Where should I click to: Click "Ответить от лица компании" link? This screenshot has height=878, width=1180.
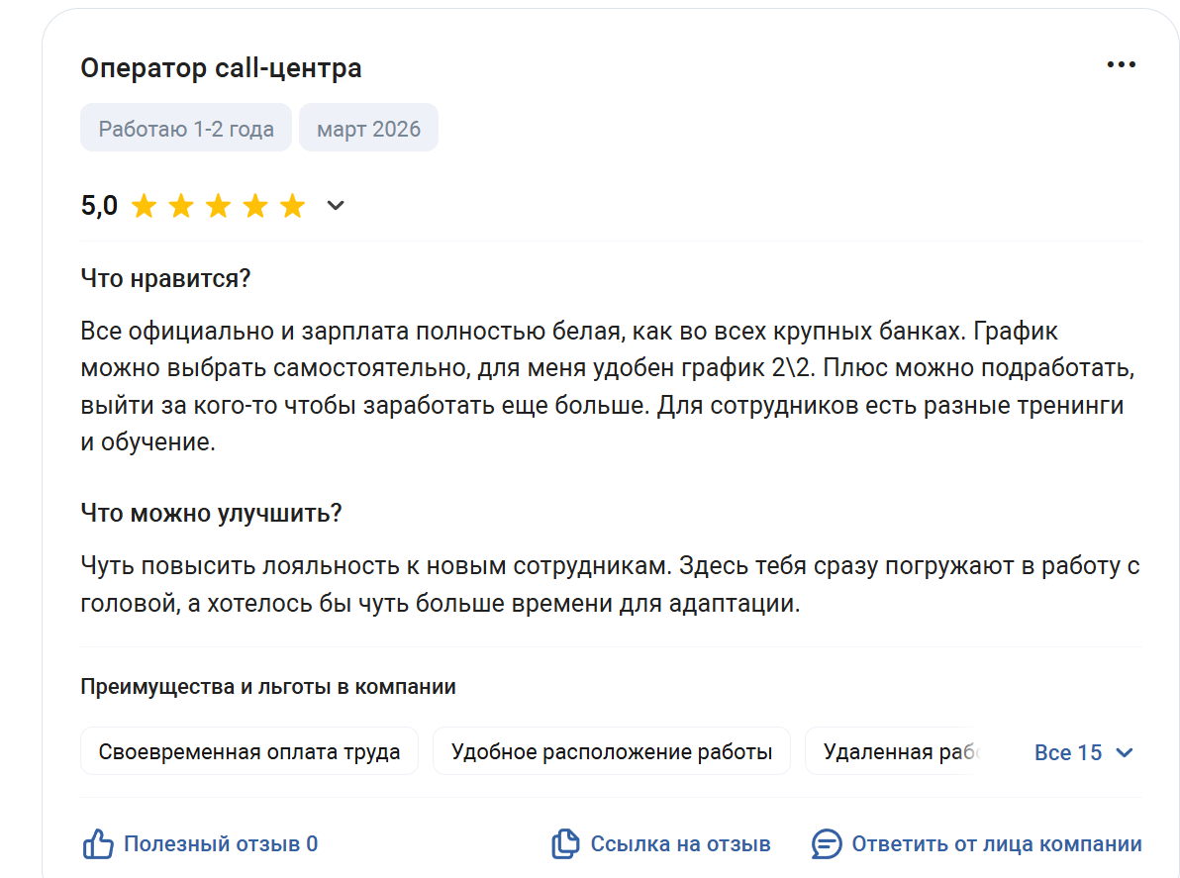tap(996, 844)
